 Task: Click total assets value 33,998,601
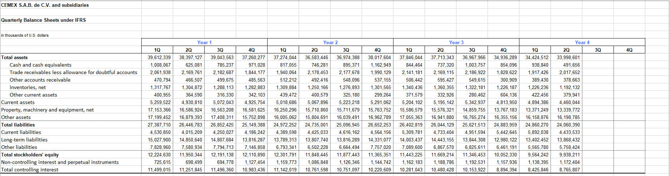click(x=568, y=57)
